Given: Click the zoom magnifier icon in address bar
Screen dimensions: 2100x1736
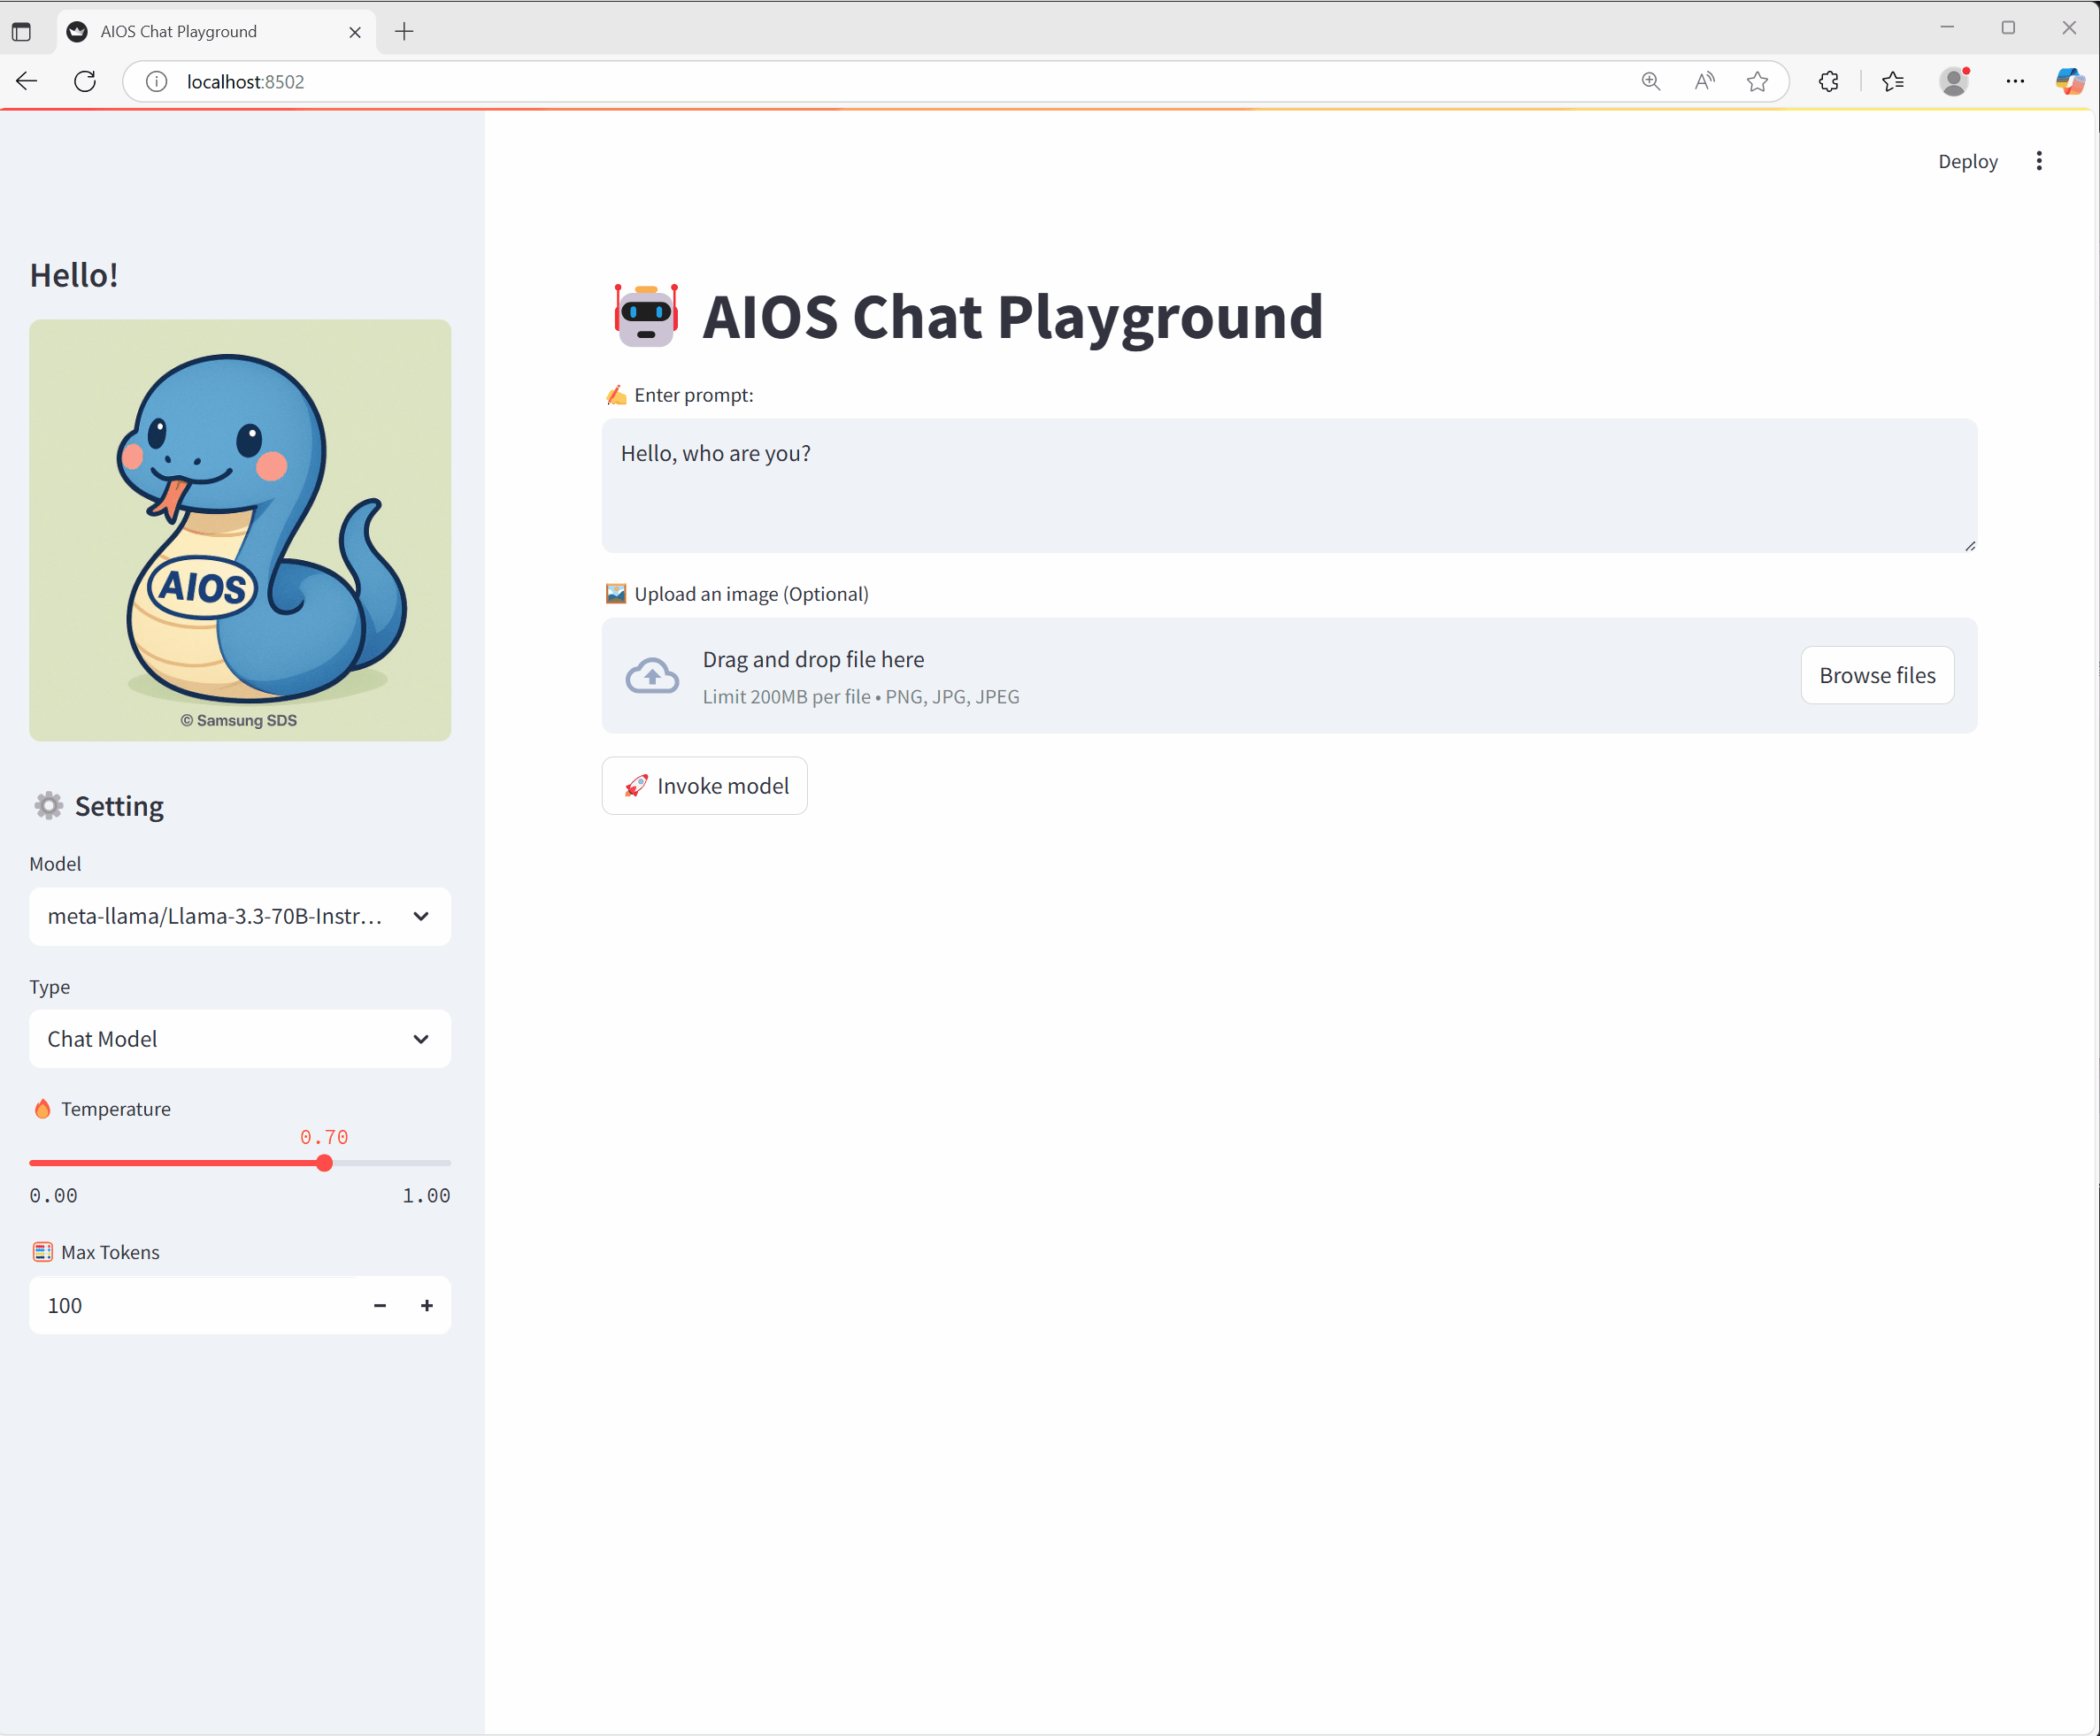Looking at the screenshot, I should pyautogui.click(x=1651, y=81).
